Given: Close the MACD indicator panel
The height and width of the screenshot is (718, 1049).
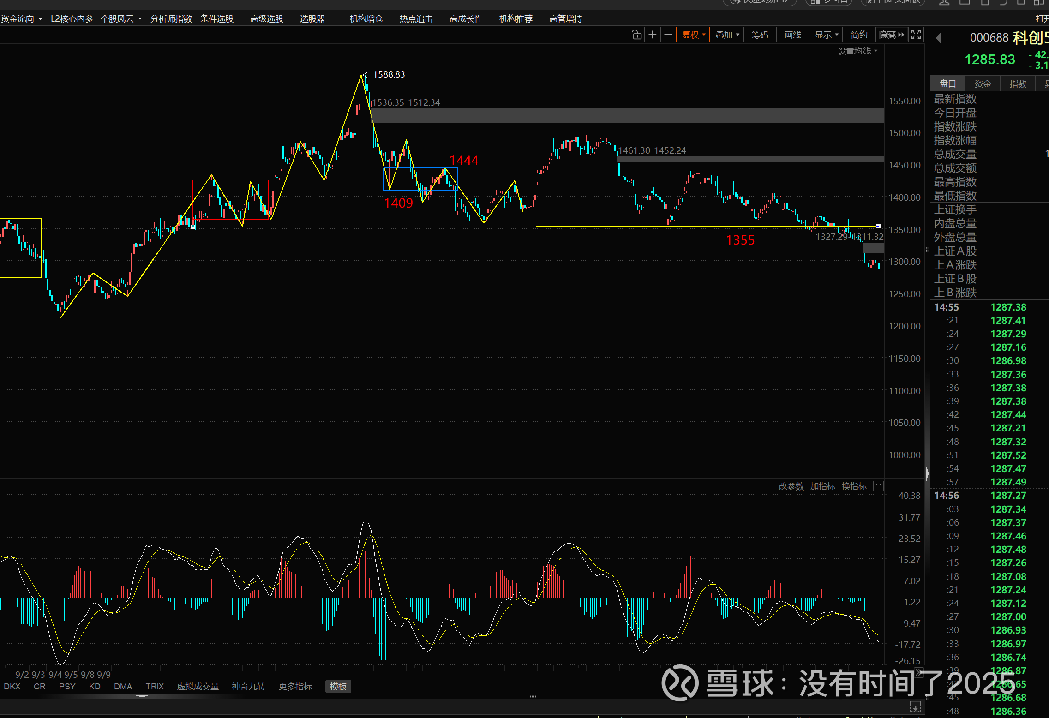Looking at the screenshot, I should [879, 486].
